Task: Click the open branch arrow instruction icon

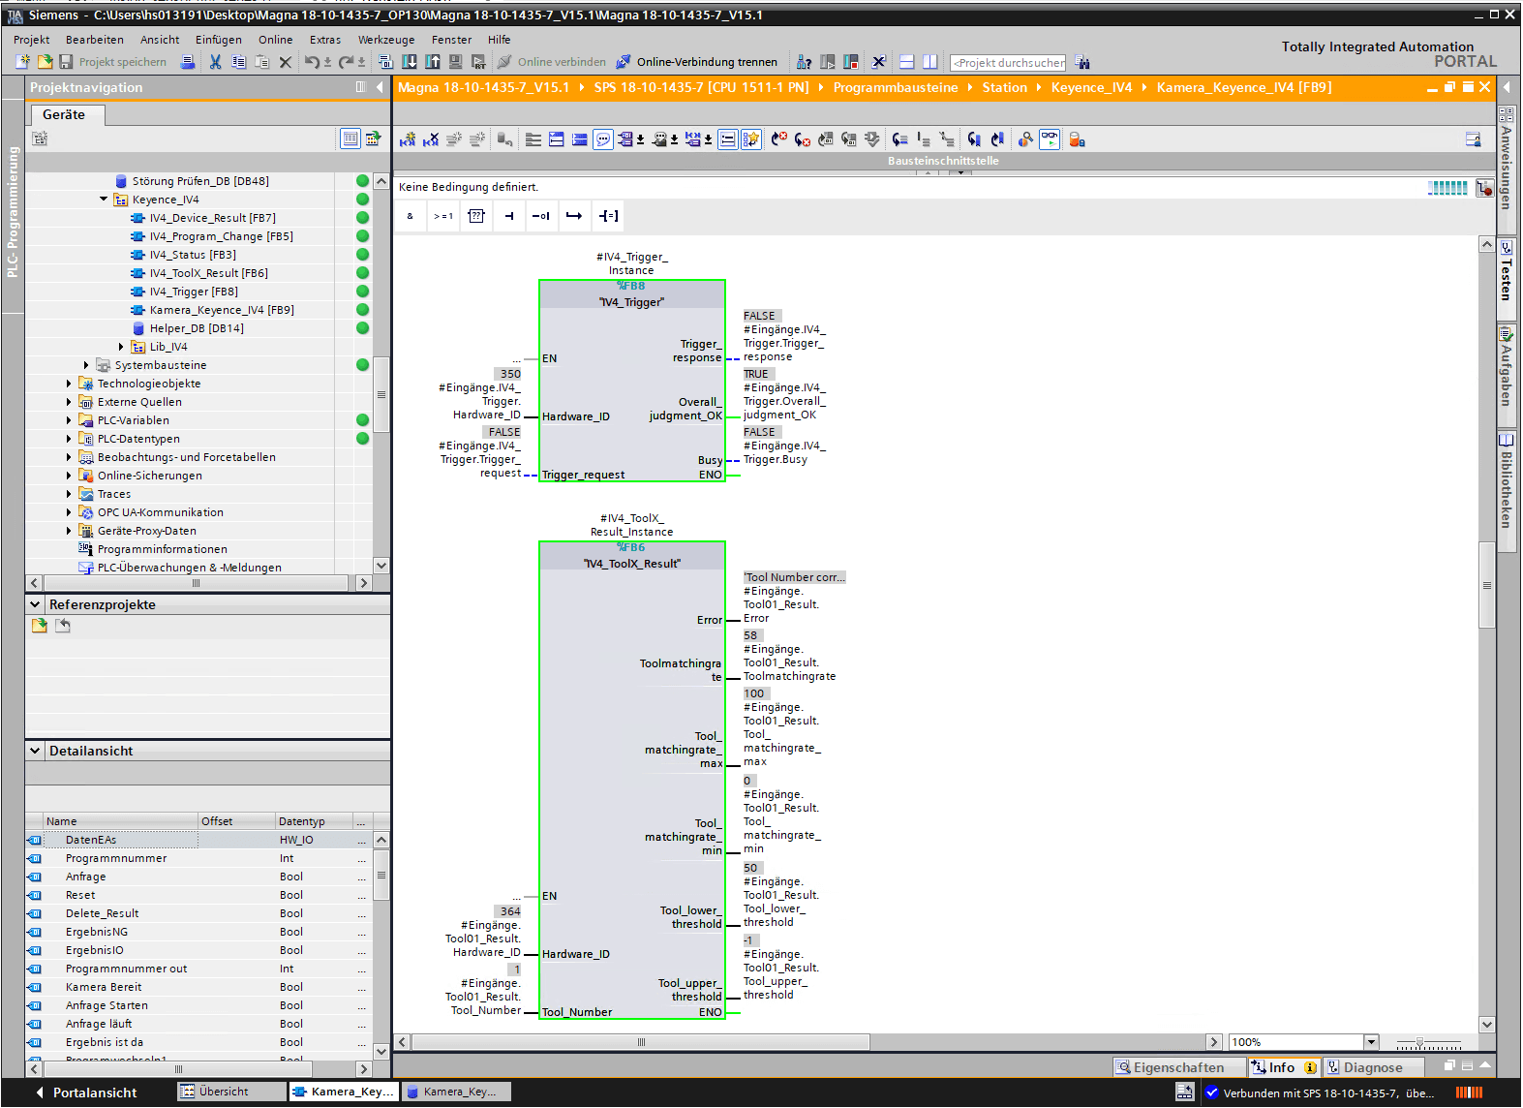Action: pyautogui.click(x=574, y=216)
